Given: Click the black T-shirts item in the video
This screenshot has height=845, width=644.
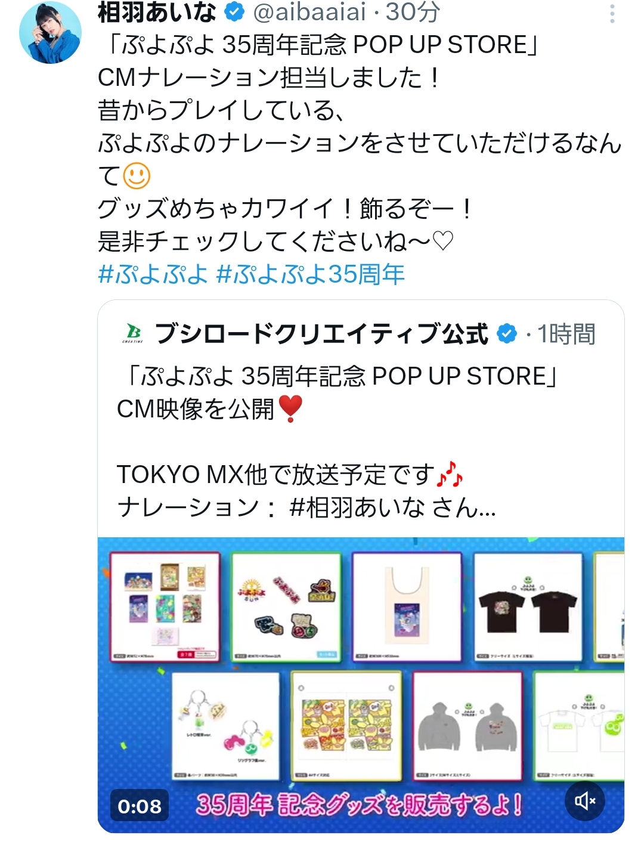Looking at the screenshot, I should click(x=528, y=607).
